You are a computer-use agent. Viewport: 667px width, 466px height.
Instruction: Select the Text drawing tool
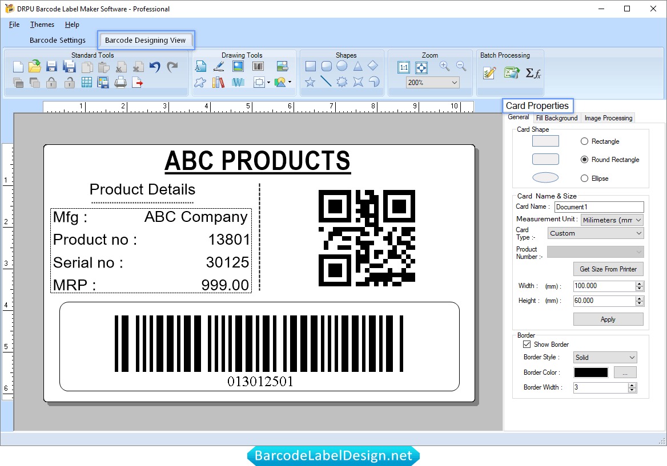click(200, 66)
